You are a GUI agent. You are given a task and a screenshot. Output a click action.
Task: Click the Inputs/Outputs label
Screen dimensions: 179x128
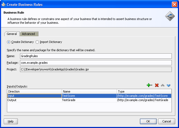click(17, 86)
